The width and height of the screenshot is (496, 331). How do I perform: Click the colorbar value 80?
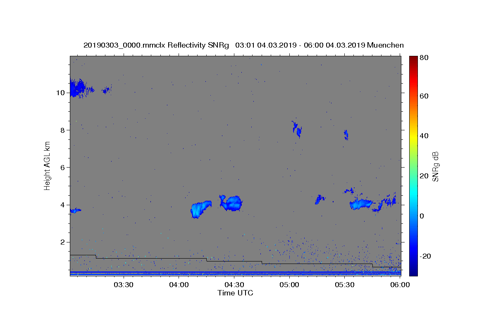pyautogui.click(x=424, y=58)
